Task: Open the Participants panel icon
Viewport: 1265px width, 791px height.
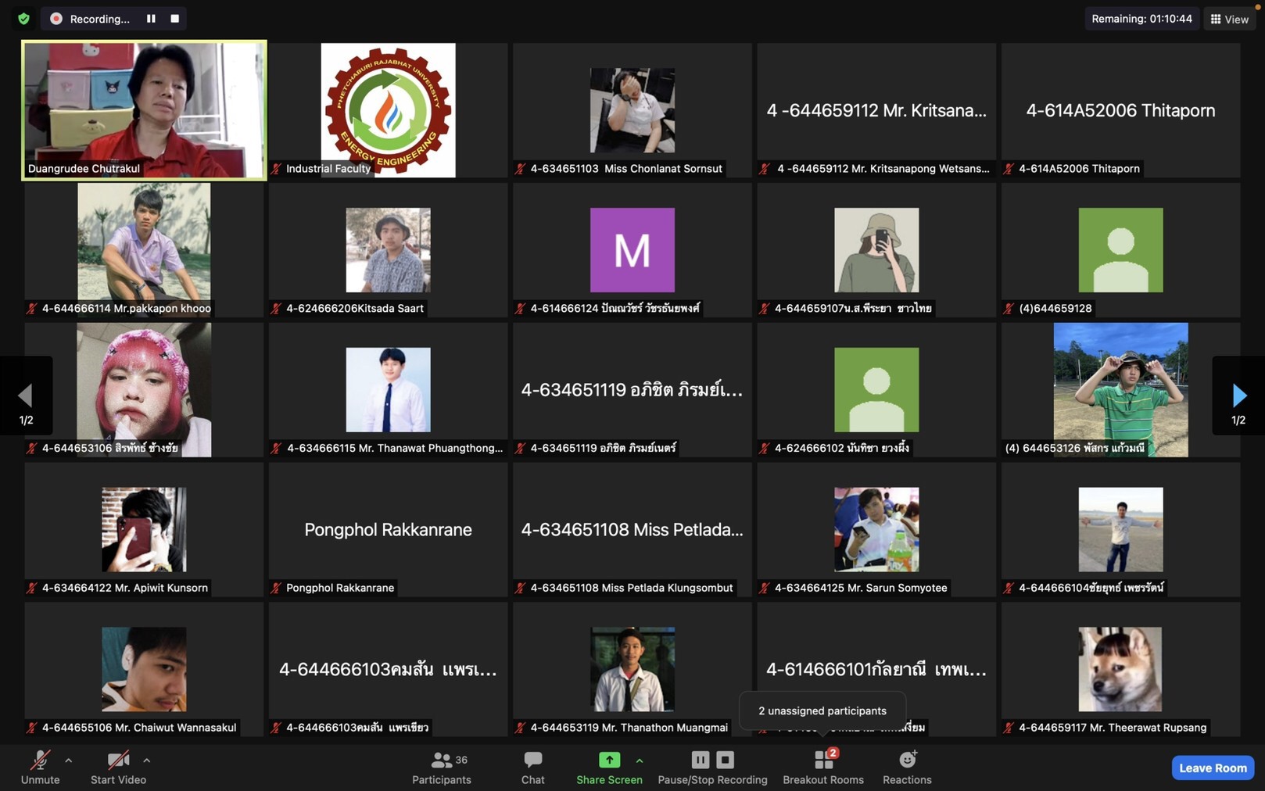Action: click(x=441, y=760)
